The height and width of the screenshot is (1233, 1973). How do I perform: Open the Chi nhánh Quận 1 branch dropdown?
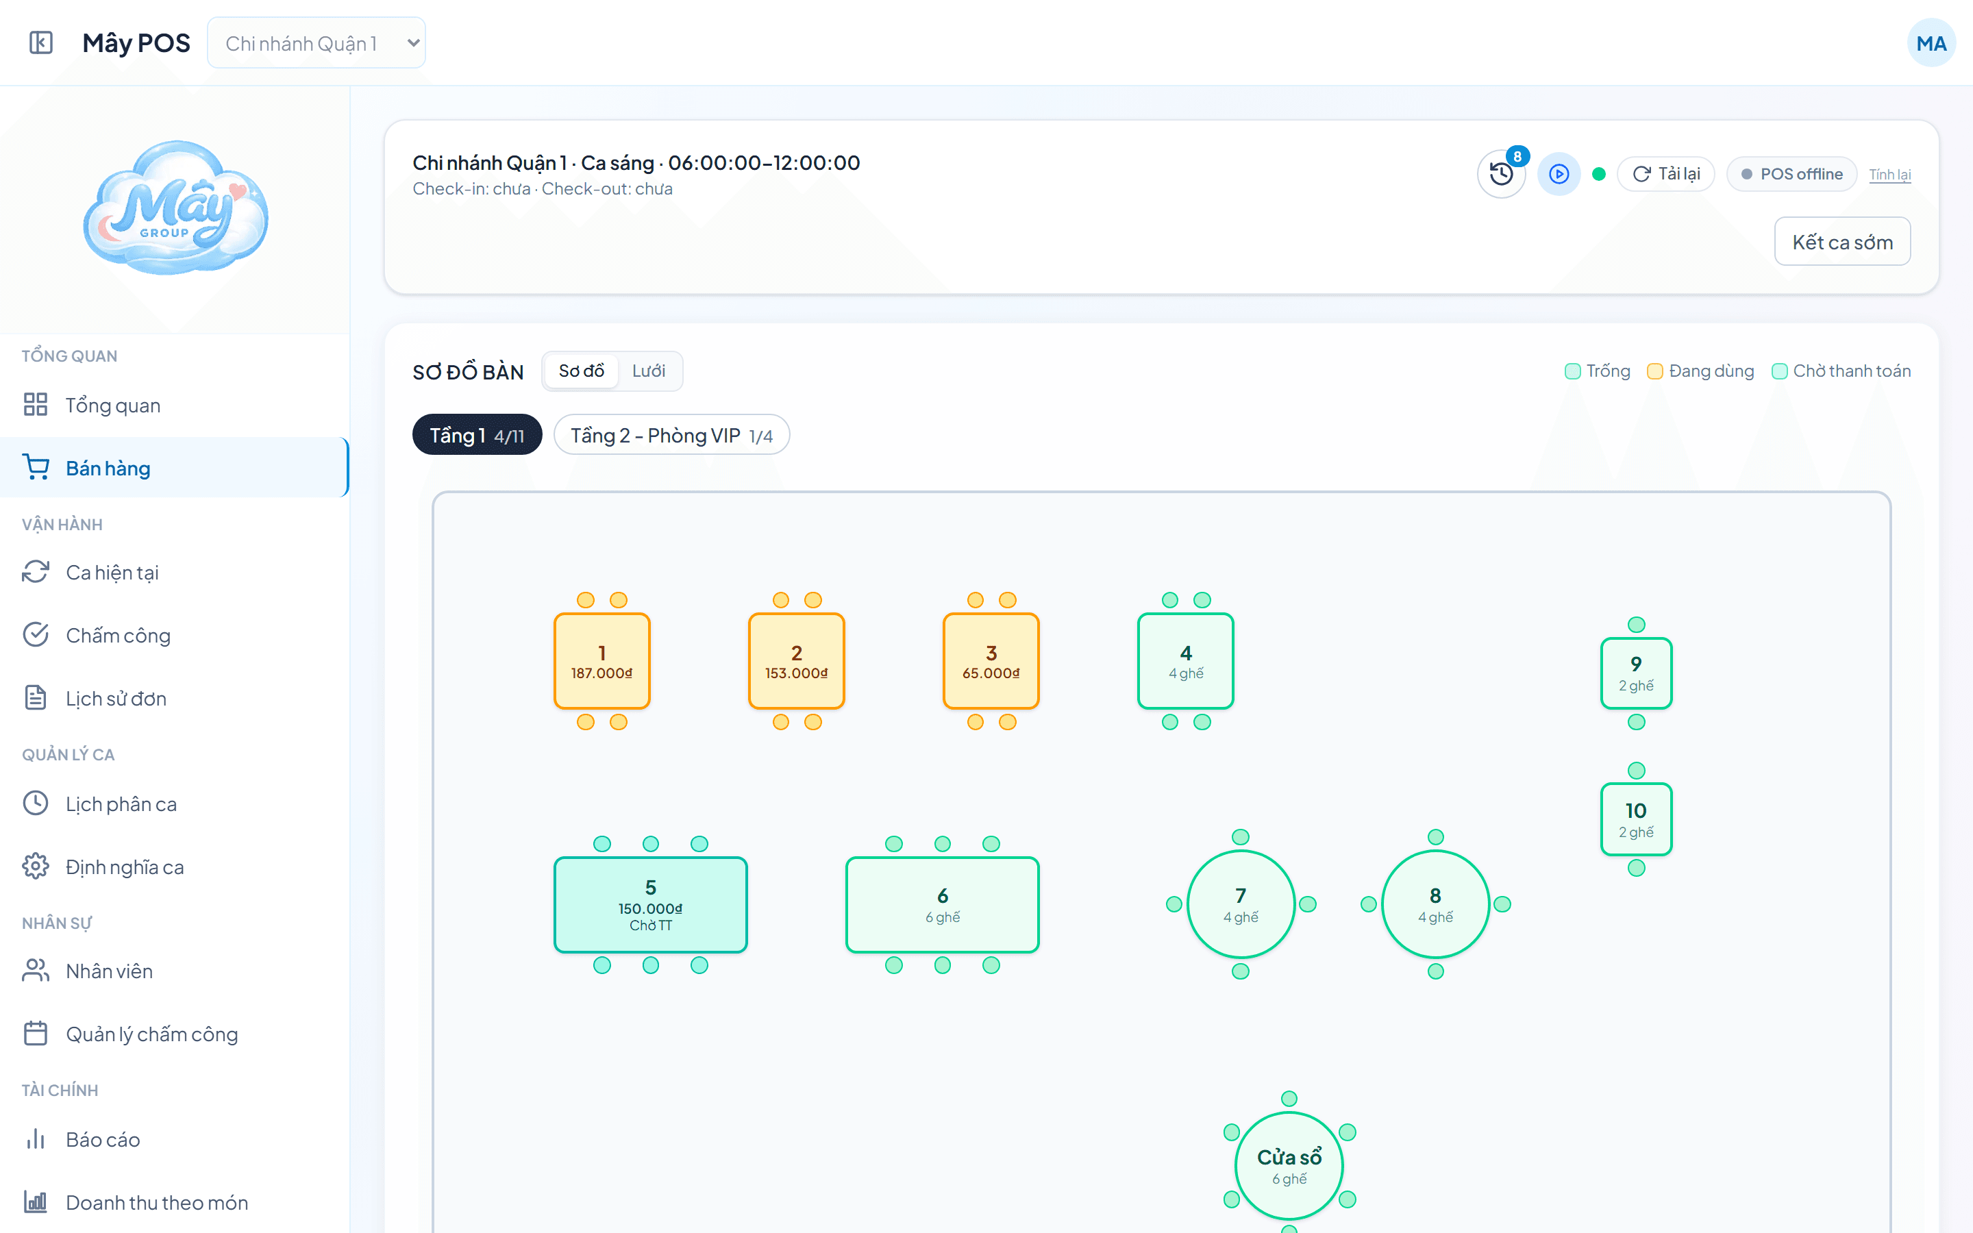(x=317, y=42)
